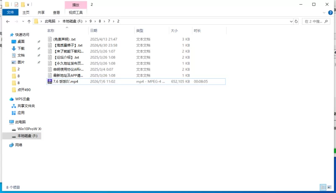This screenshot has width=336, height=193.
Task: Open the 文件 ribbon tab
Action: click(10, 13)
